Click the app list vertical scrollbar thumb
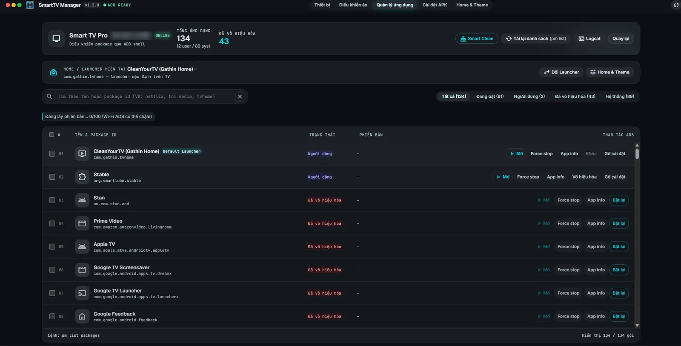Viewport: 681px width, 346px height. (x=637, y=153)
